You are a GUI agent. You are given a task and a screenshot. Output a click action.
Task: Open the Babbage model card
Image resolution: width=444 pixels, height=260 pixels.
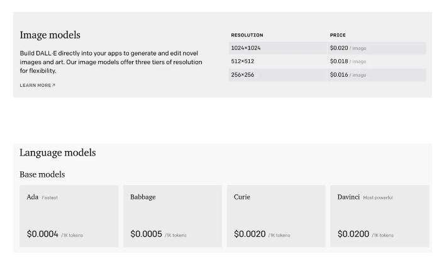point(172,216)
